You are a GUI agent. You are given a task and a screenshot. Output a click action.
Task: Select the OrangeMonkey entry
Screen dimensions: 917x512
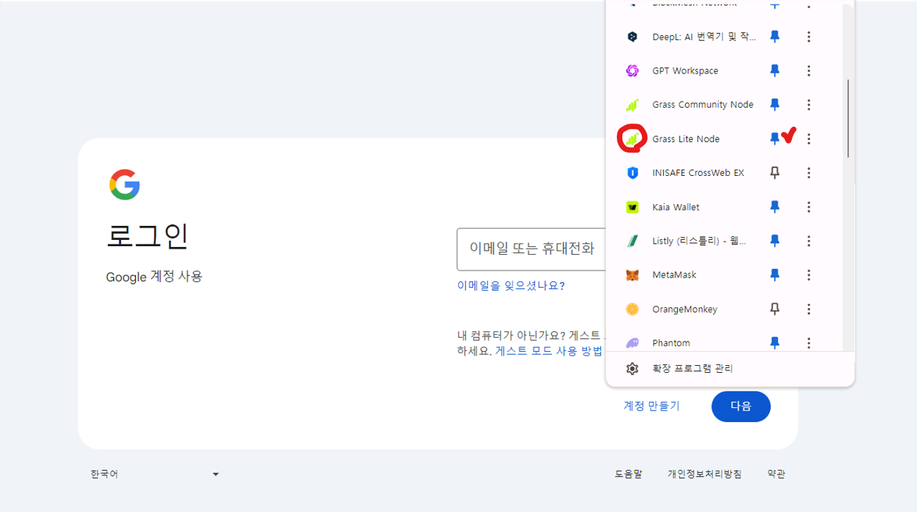pyautogui.click(x=684, y=310)
